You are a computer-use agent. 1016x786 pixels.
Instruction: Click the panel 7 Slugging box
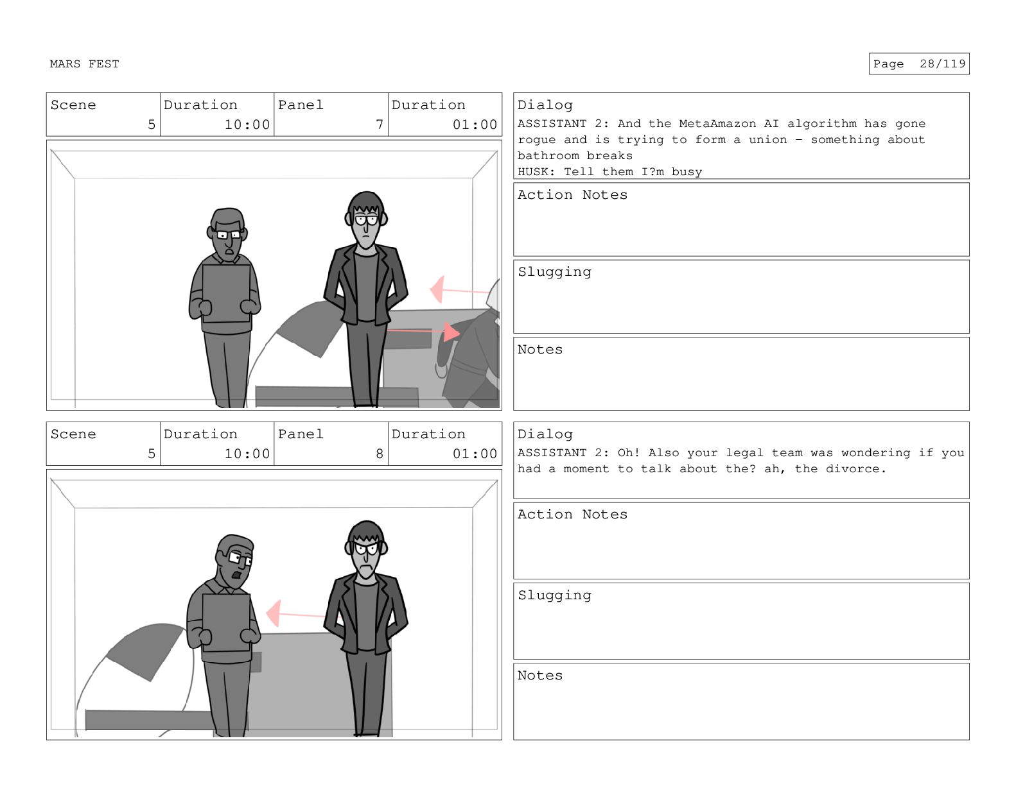[x=741, y=296]
